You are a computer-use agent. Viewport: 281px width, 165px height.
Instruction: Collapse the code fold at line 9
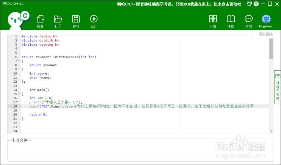[19, 69]
